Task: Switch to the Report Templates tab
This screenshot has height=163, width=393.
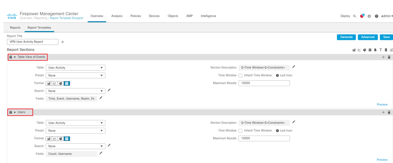Action: [39, 28]
